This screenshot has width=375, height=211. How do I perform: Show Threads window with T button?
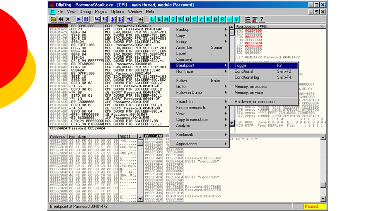173,19
